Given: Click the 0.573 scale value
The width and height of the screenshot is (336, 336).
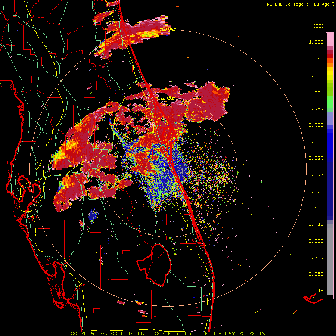Looking at the screenshot, I should click(316, 175).
